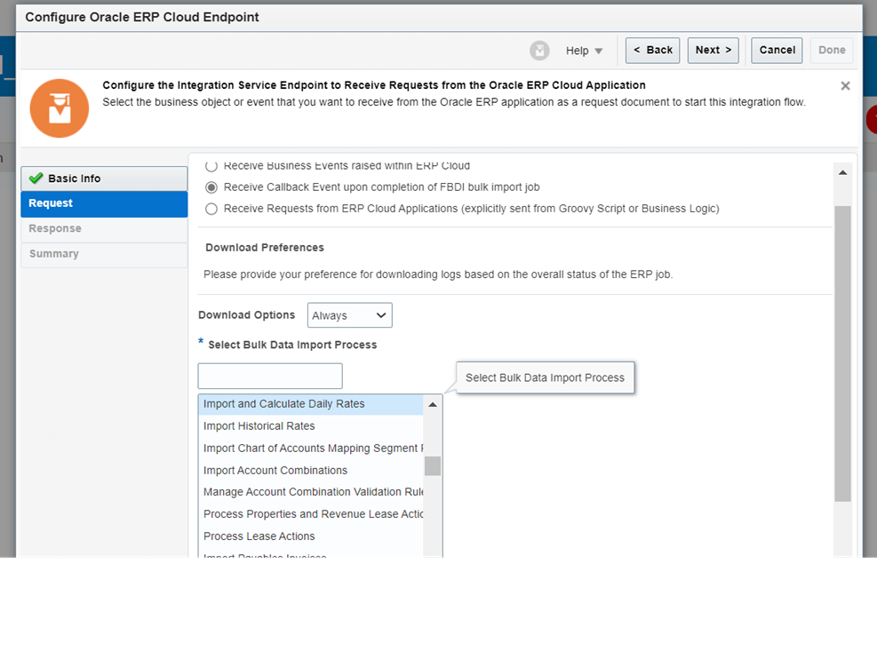Click the bulk import process search field
Screen dimensions: 877x651
click(270, 376)
